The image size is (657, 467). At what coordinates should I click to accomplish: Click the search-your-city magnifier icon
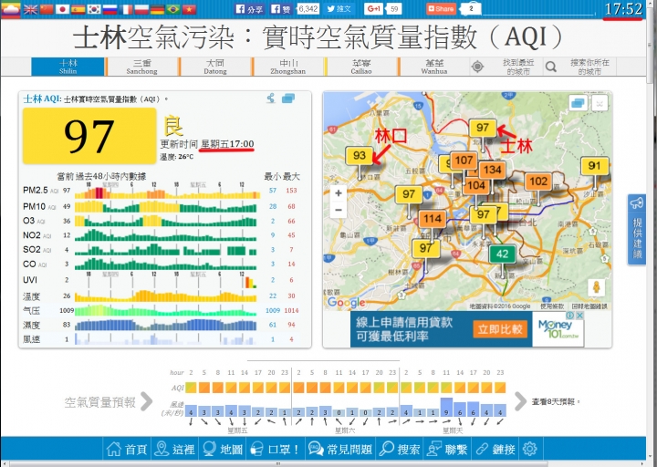[x=551, y=67]
